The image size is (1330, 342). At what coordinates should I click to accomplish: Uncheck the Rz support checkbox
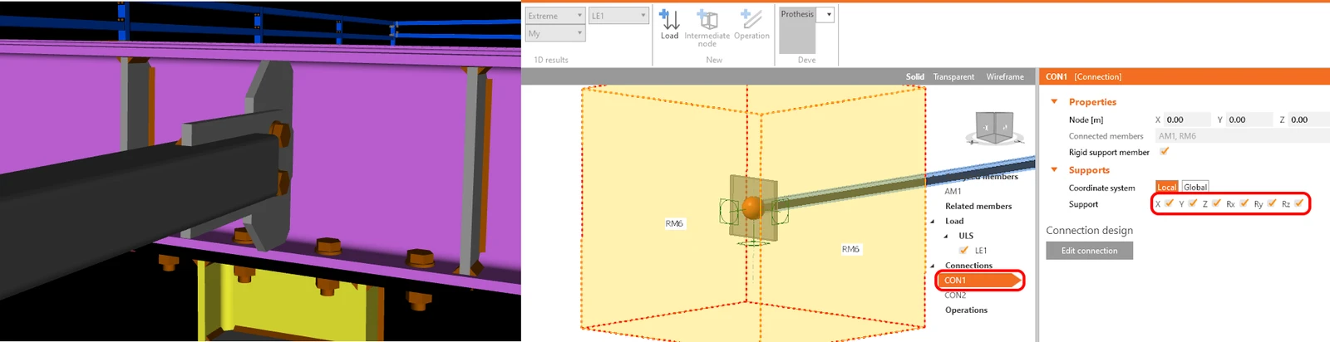coord(1298,203)
